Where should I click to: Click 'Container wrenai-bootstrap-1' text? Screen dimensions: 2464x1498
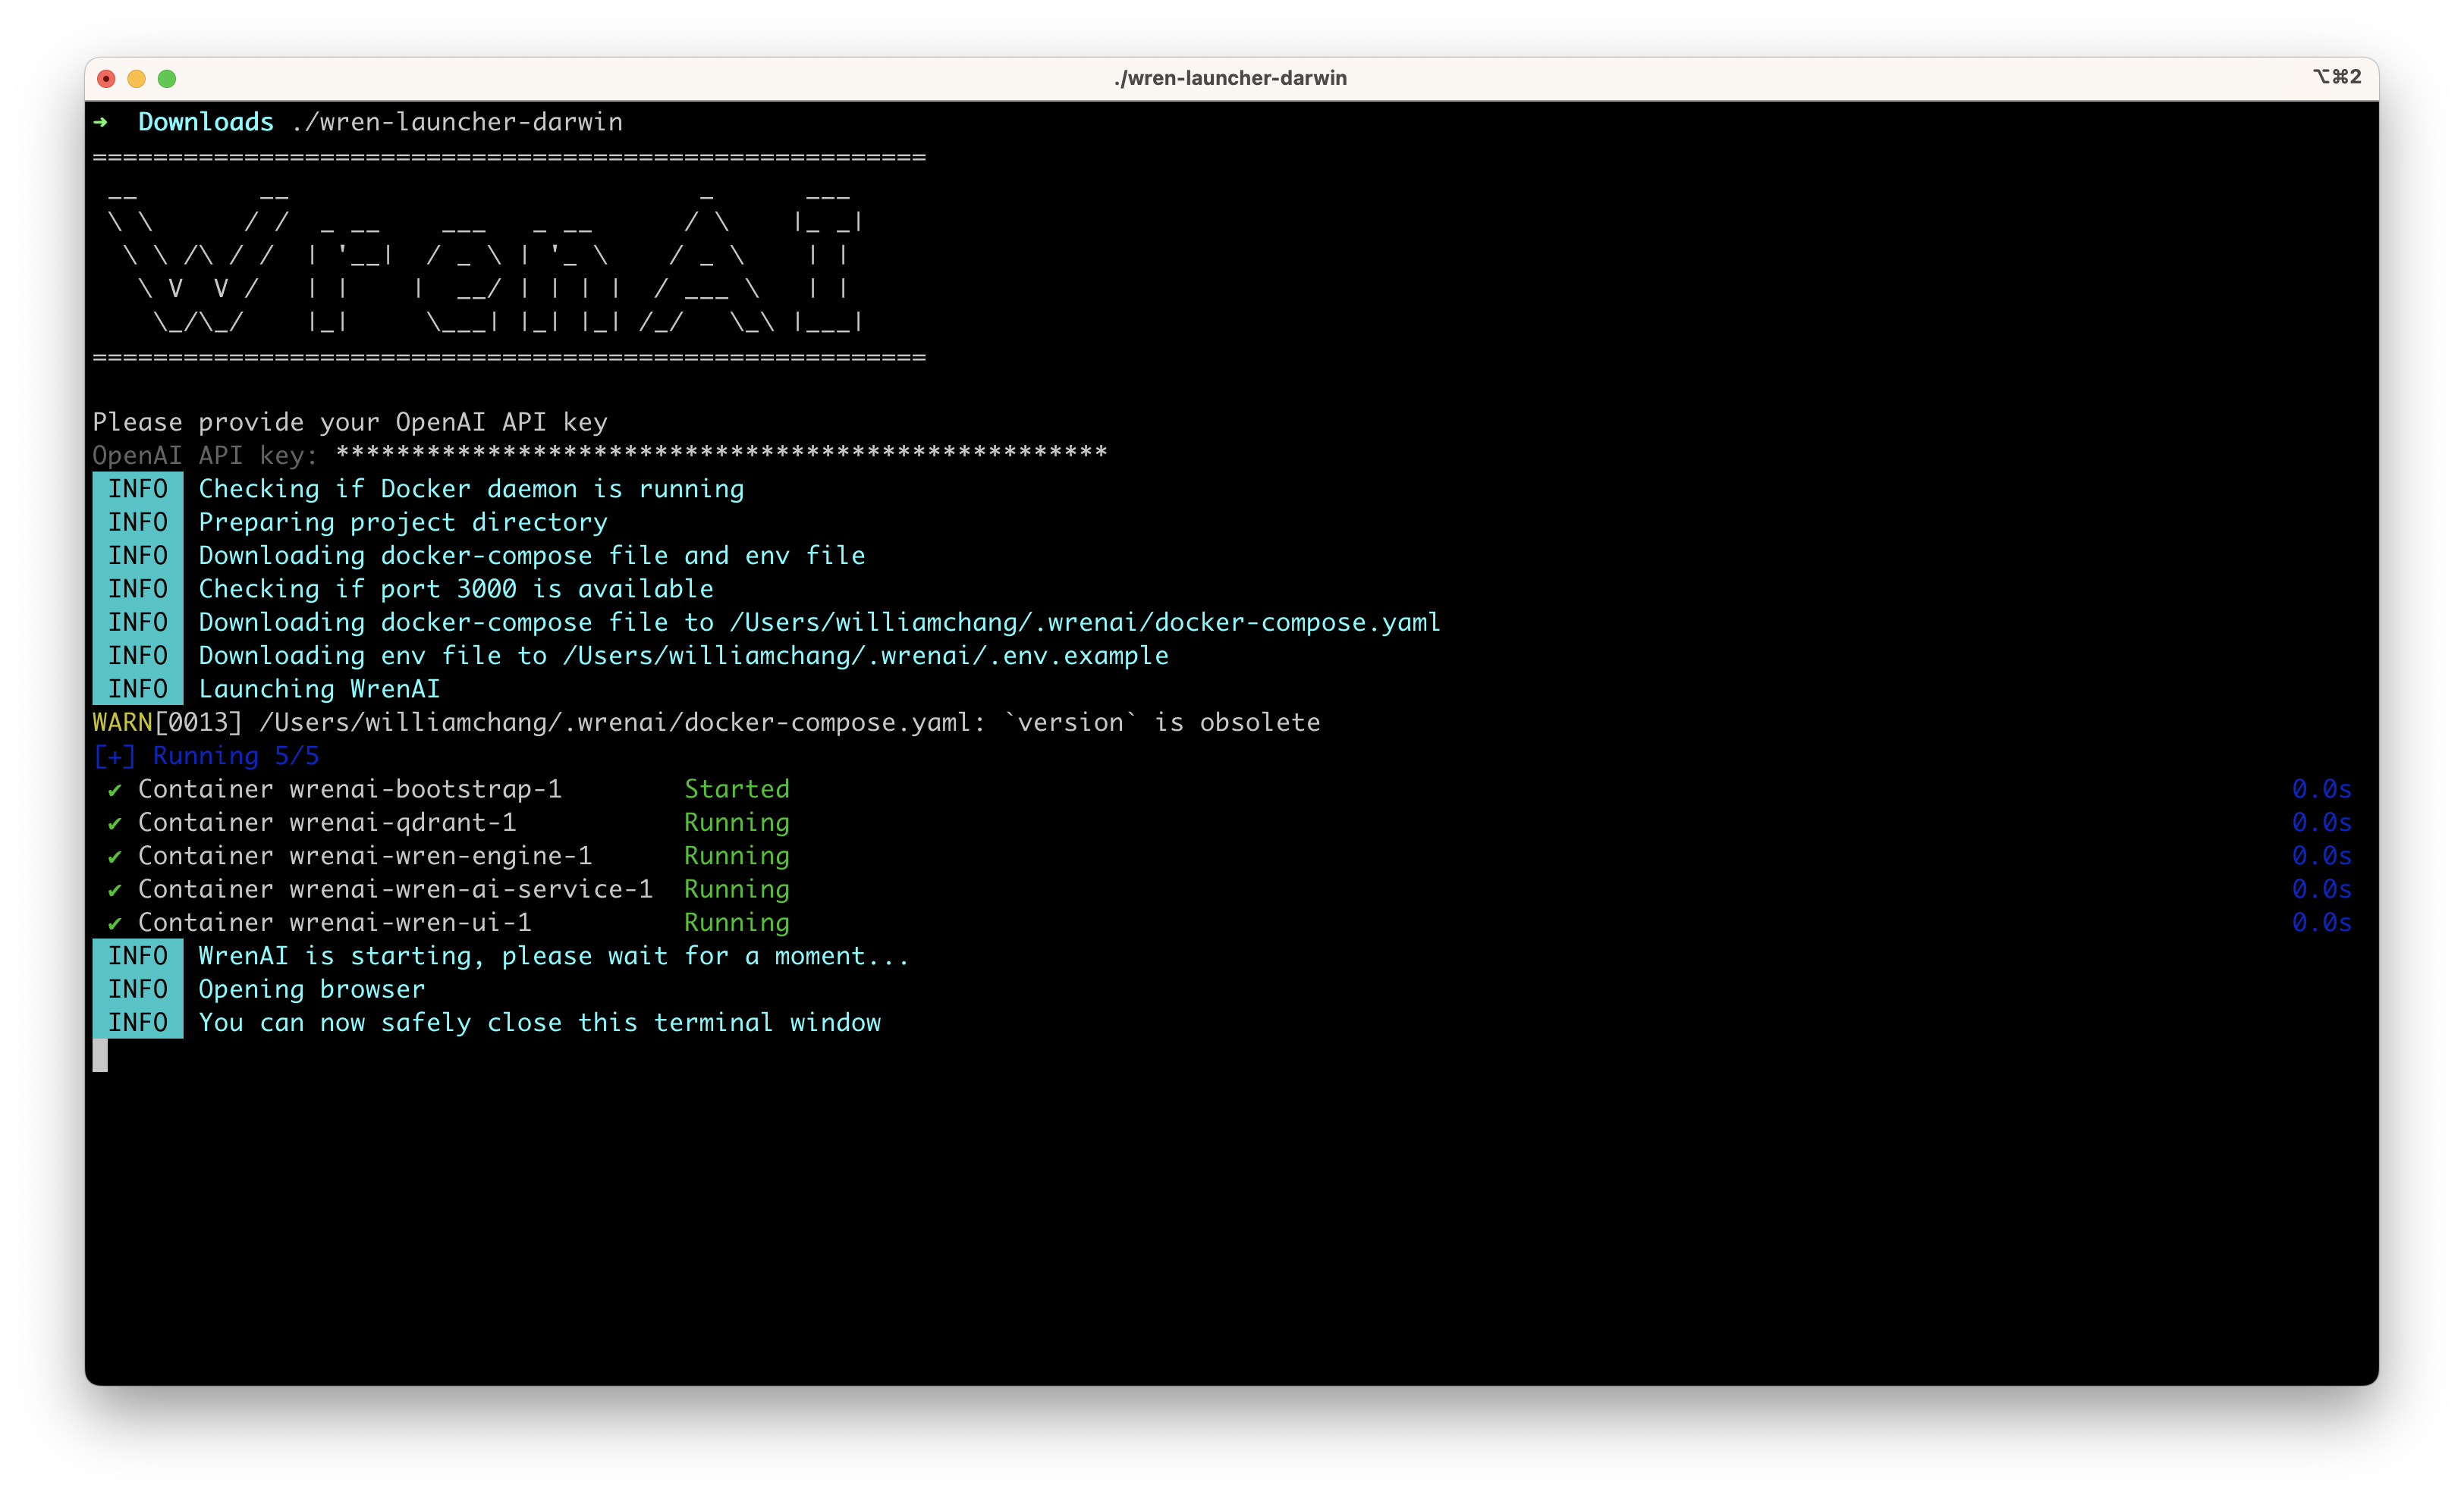[350, 789]
